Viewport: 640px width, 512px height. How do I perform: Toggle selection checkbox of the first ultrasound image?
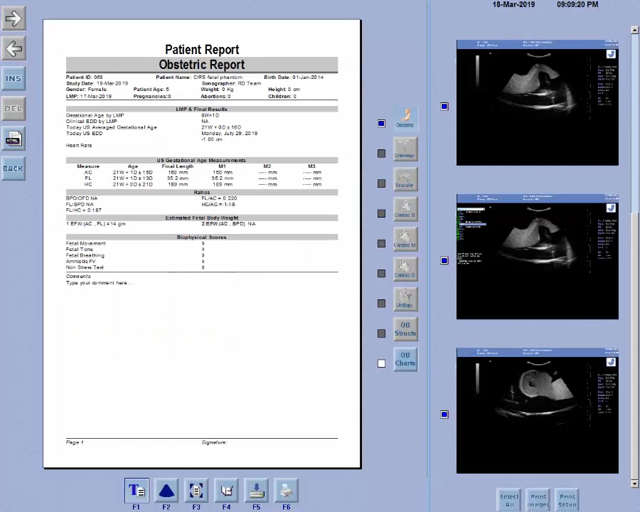(444, 107)
